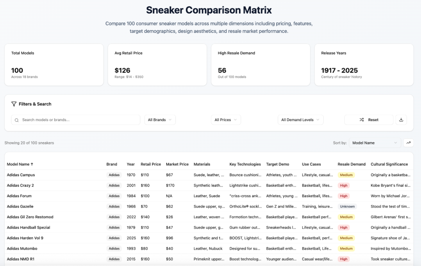The height and width of the screenshot is (266, 421).
Task: Click the trend chart icon beside Sort by
Action: (408, 143)
